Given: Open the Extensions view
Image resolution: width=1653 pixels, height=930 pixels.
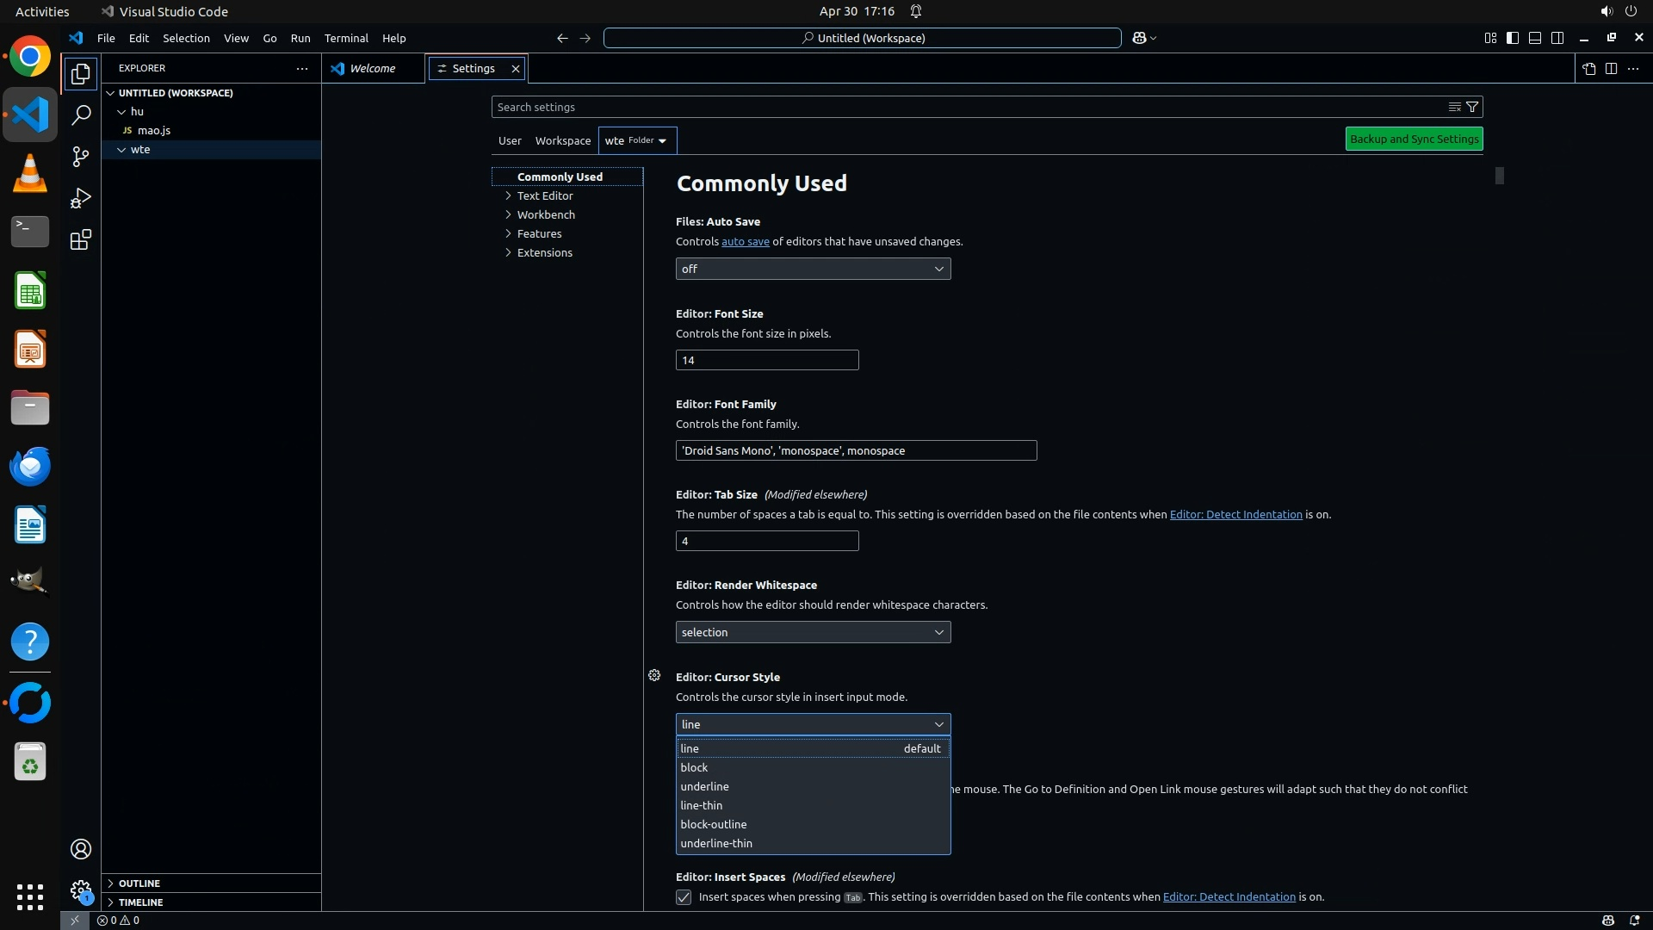Looking at the screenshot, I should pos(81,239).
